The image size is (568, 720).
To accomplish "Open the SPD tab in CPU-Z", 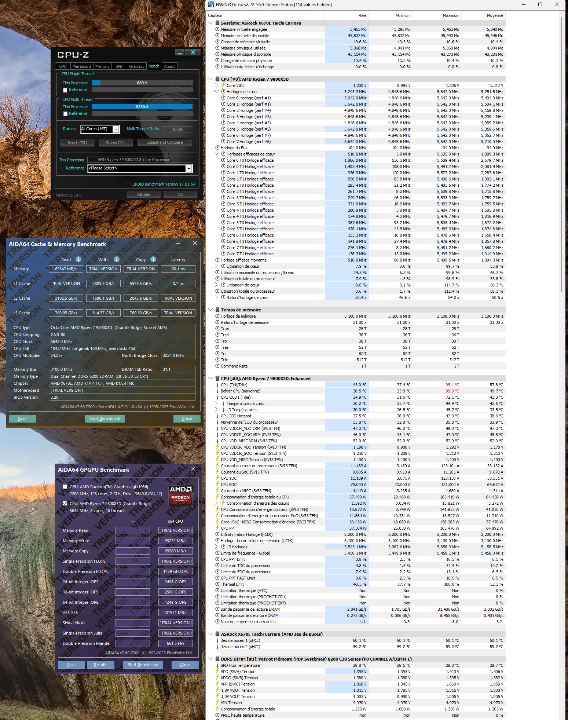I will 119,66.
